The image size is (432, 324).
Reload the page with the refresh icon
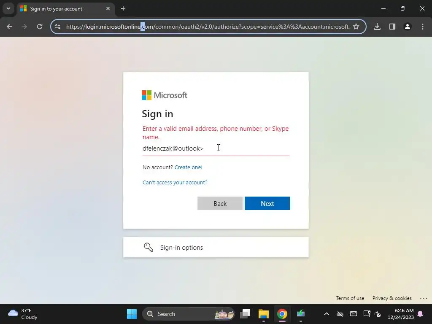coord(40,27)
